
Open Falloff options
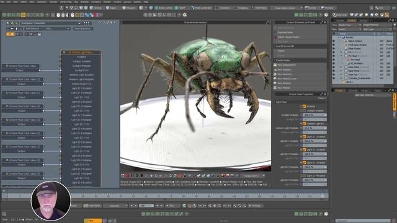(180, 8)
